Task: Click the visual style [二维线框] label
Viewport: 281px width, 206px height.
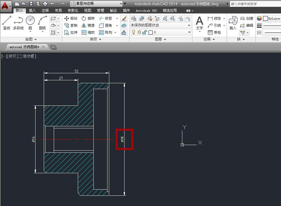Action: 27,56
